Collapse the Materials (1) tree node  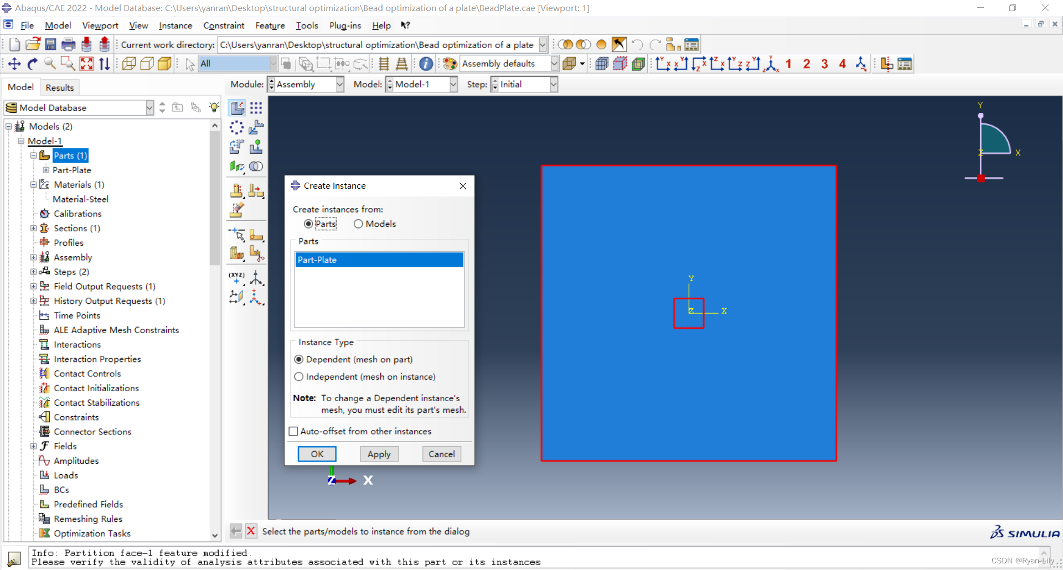pos(33,185)
